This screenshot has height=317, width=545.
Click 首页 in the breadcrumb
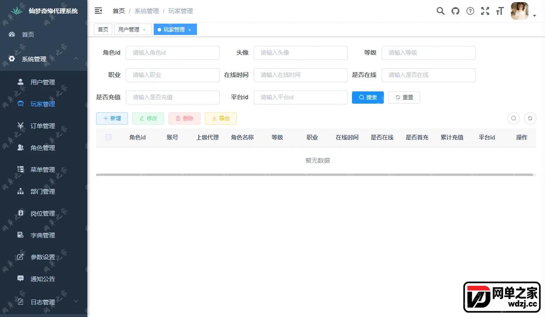119,11
